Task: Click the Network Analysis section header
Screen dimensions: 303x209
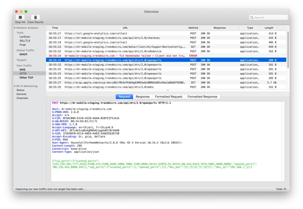Action: coord(26,28)
